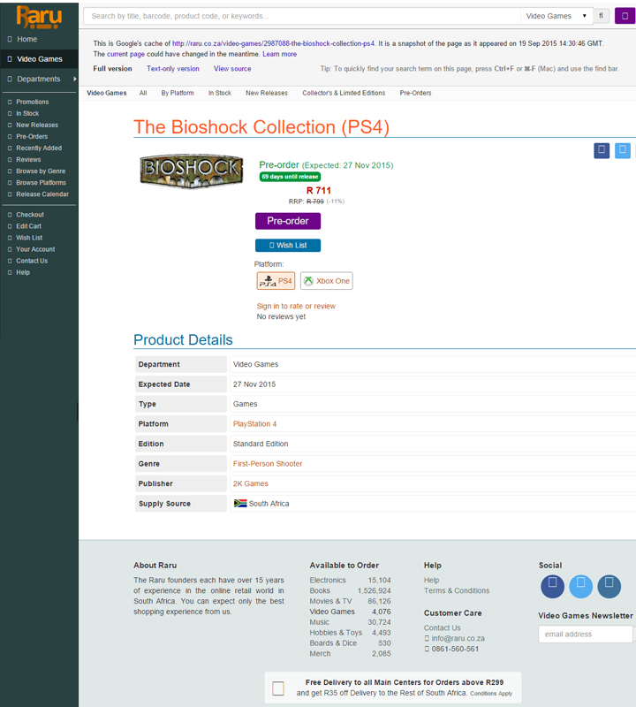Open Wish List in sidebar
The image size is (636, 707).
point(29,238)
